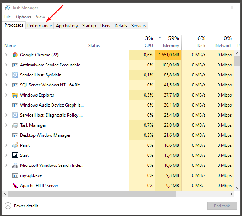Screen dimensions: 242x216
Task: Click the Service Host: Diagnostic Policy icon
Action: pyautogui.click(x=15, y=115)
